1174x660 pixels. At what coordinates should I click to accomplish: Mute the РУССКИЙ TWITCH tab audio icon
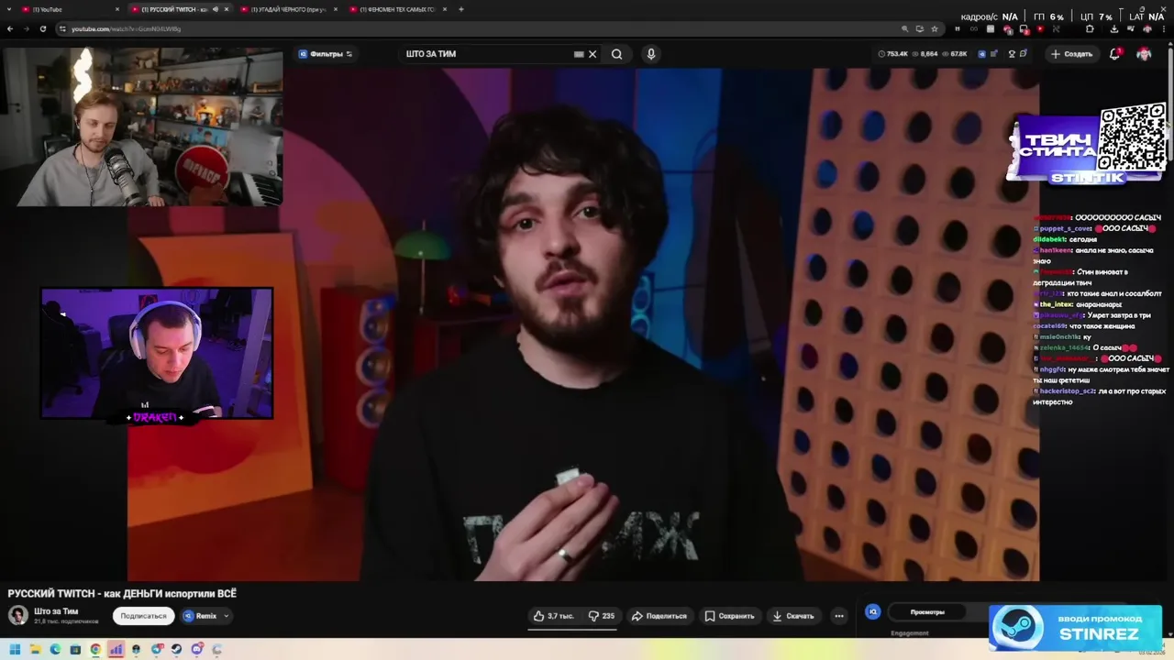[216, 9]
